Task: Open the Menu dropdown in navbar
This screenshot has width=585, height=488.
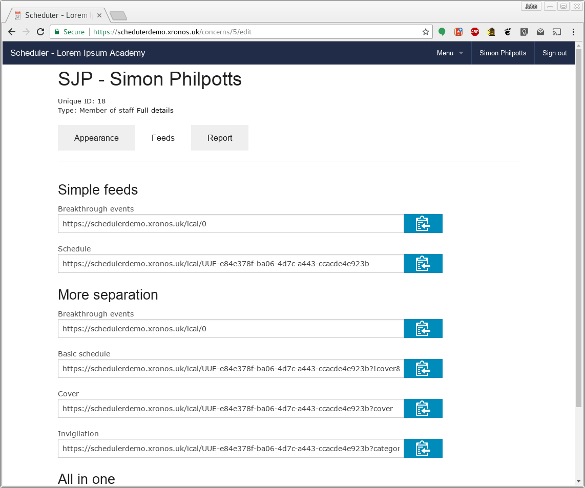Action: pyautogui.click(x=450, y=53)
